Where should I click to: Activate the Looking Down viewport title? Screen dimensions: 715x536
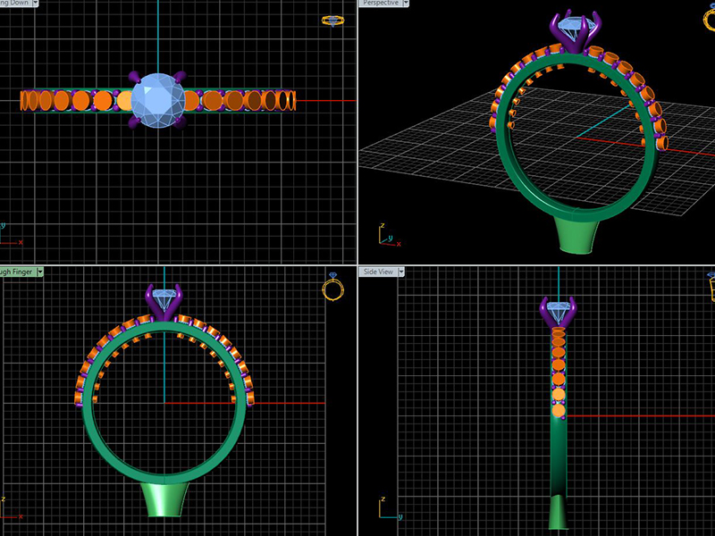[14, 4]
